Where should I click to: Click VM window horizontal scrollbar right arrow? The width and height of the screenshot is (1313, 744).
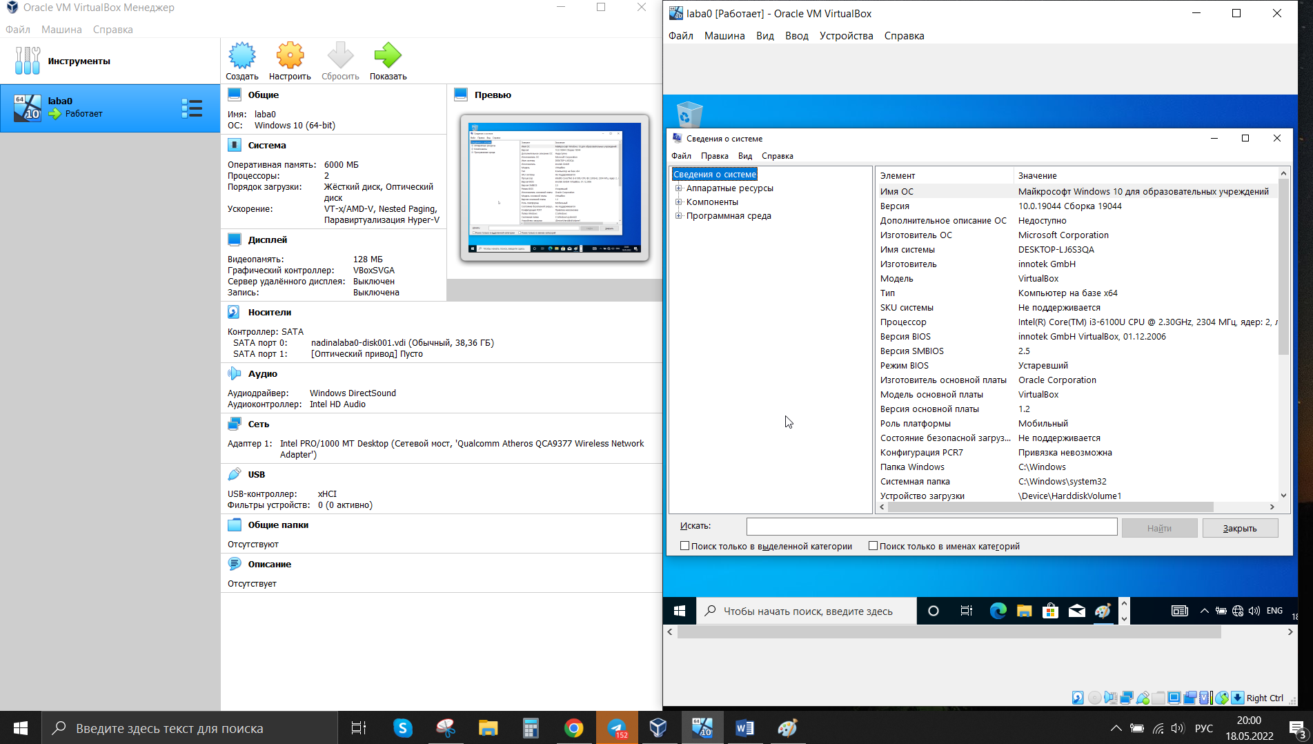pos(1290,632)
